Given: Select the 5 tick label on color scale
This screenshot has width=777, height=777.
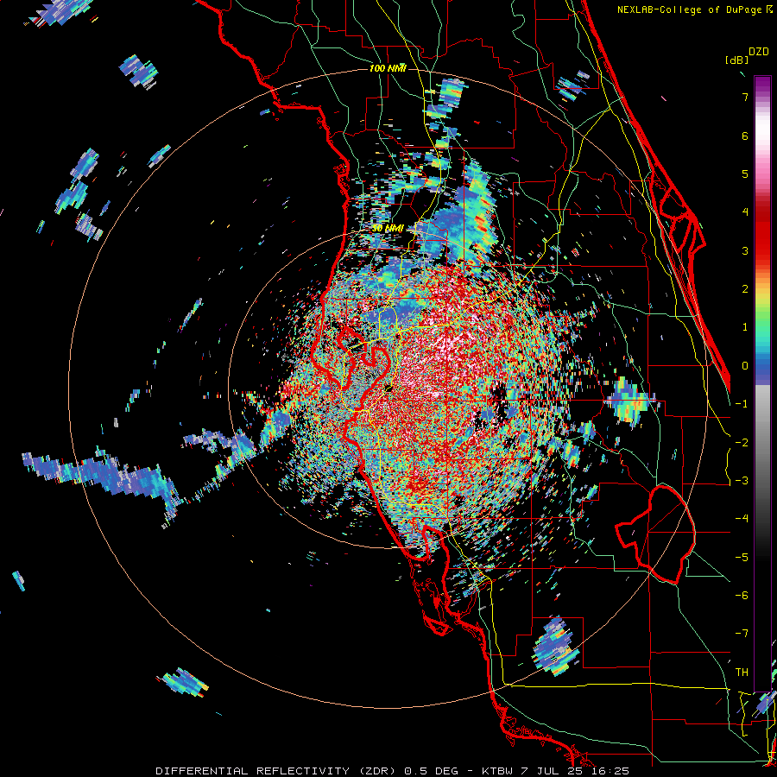Looking at the screenshot, I should tap(745, 174).
